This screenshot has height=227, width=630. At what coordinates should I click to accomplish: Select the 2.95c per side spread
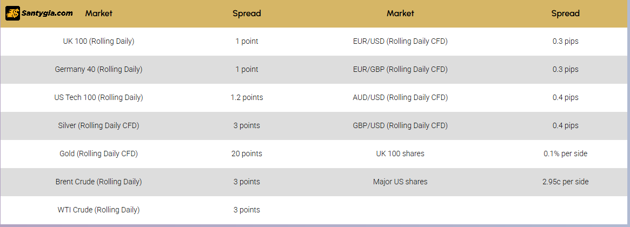(565, 182)
